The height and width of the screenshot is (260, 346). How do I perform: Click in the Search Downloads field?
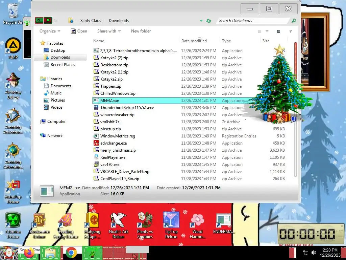pos(253,21)
